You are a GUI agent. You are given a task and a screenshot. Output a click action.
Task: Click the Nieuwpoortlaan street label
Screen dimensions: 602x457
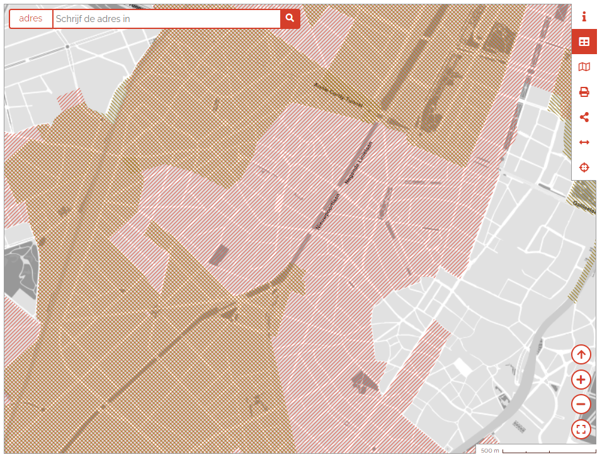[x=327, y=210]
